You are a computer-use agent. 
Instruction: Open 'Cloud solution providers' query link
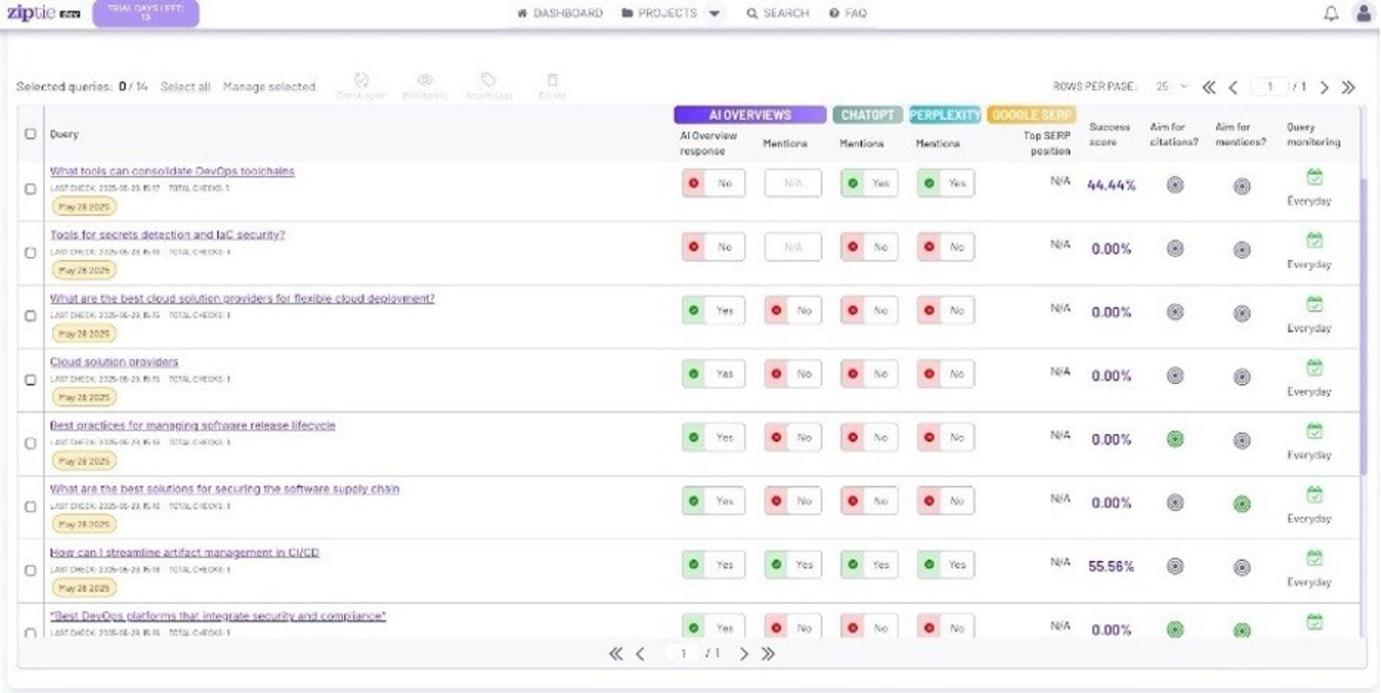click(x=114, y=362)
